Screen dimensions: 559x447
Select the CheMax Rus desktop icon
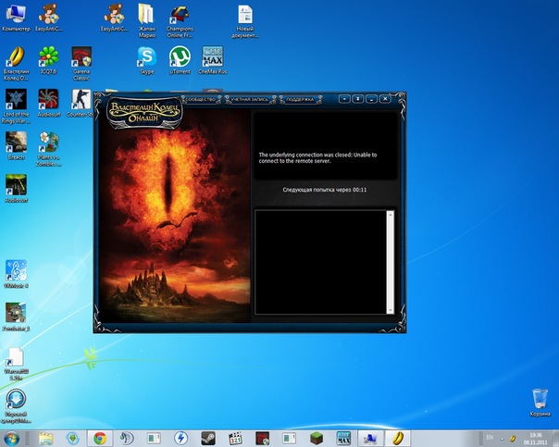(213, 57)
